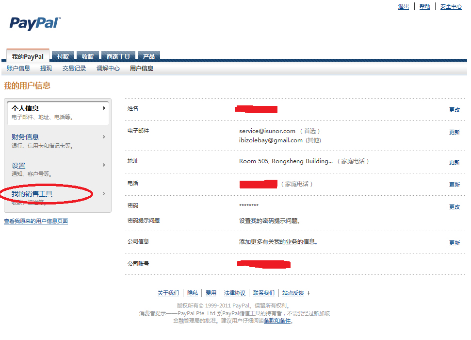
Task: Select 提现 in the submenu
Action: coord(46,68)
